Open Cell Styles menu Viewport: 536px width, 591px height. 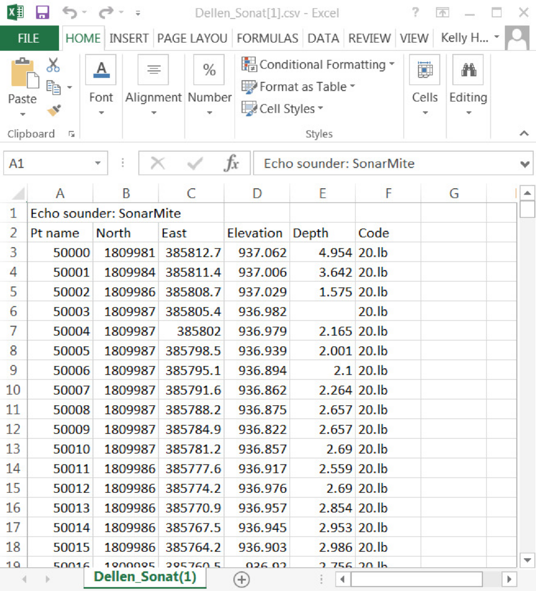pos(282,109)
